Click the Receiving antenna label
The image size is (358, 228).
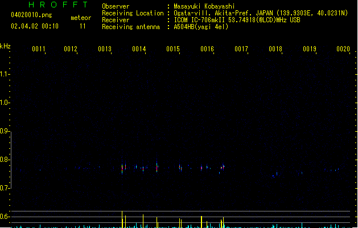point(131,27)
